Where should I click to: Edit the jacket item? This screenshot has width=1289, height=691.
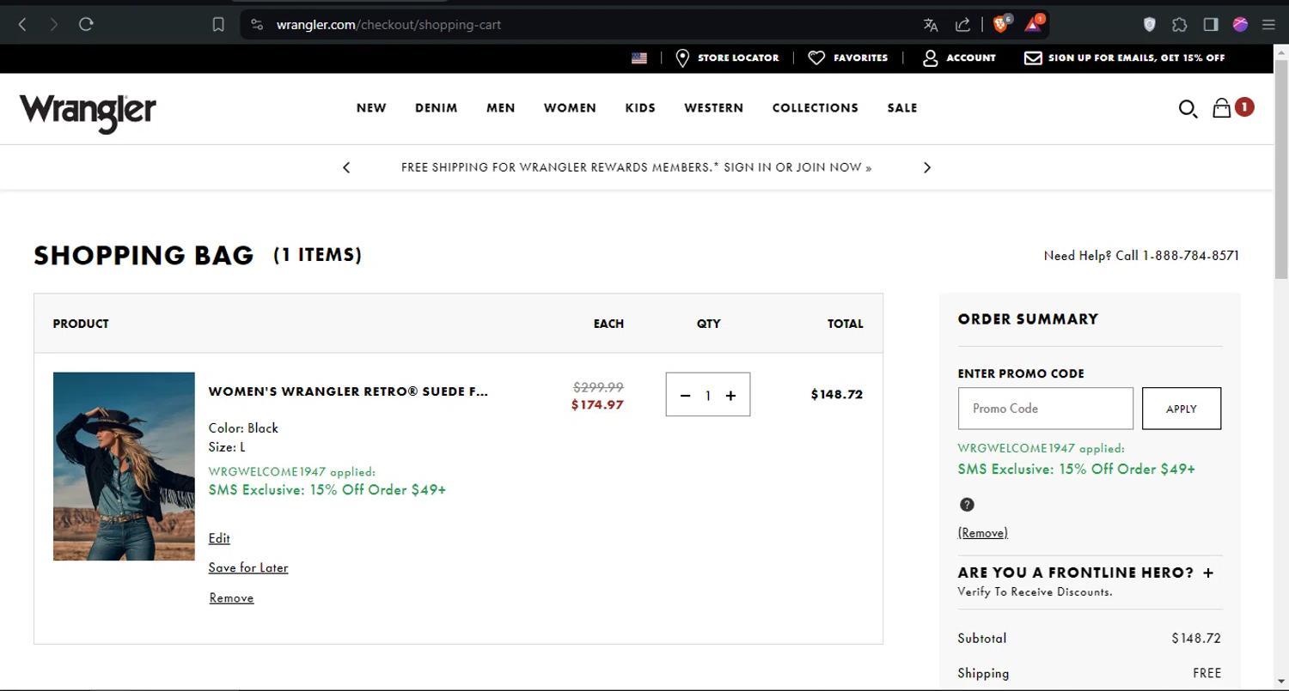tap(219, 538)
